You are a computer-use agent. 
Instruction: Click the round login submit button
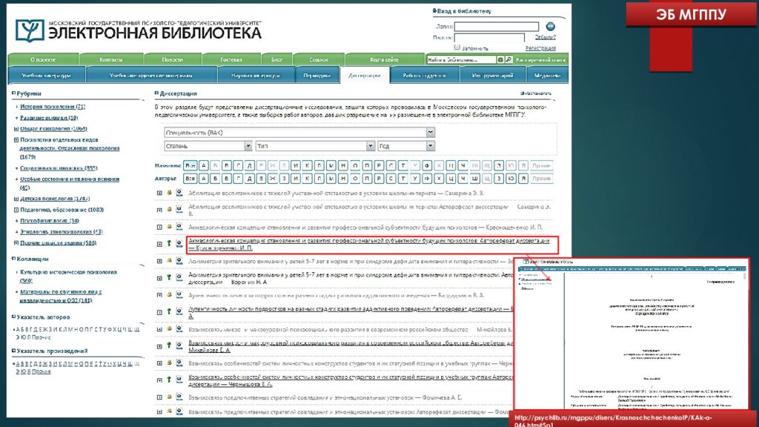pos(550,26)
